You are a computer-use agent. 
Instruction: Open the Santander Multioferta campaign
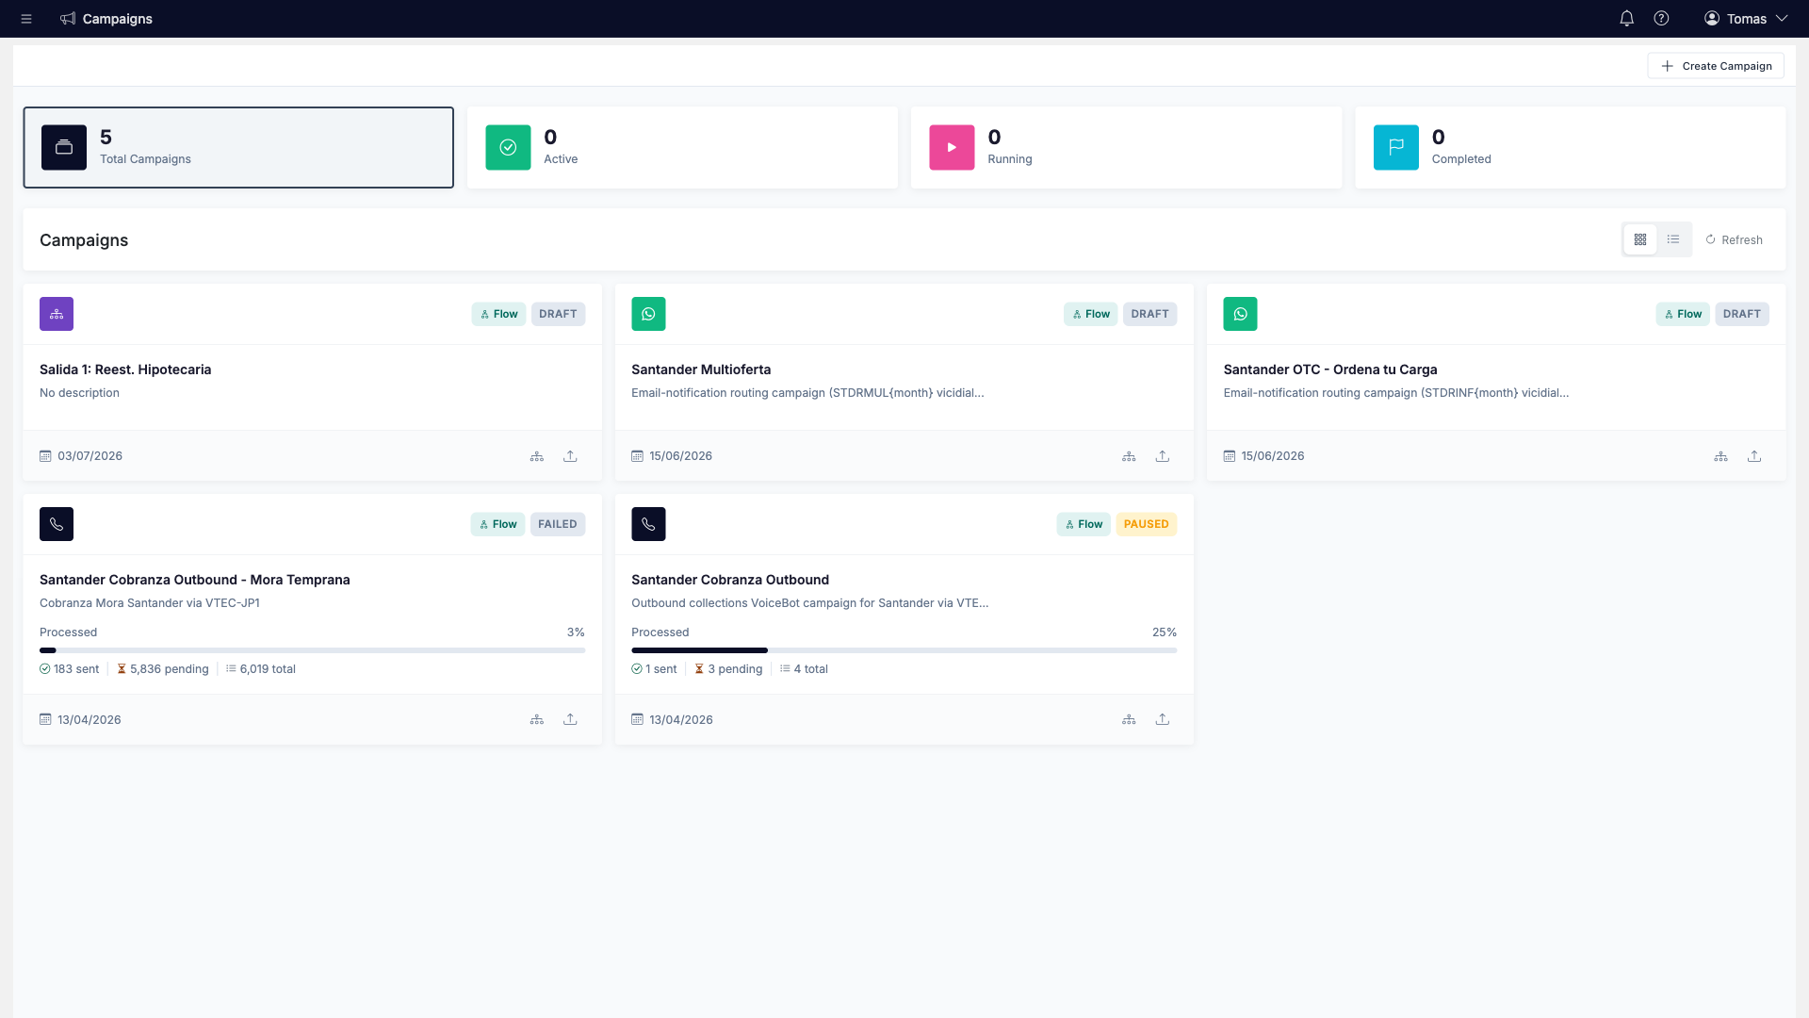[701, 369]
